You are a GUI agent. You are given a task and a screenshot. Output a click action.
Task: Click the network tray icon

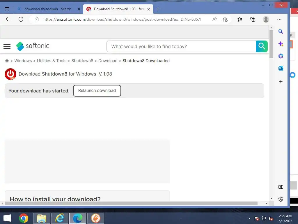click(x=264, y=218)
